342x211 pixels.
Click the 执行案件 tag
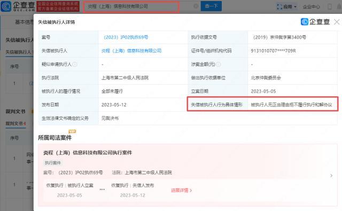pyautogui.click(x=53, y=163)
